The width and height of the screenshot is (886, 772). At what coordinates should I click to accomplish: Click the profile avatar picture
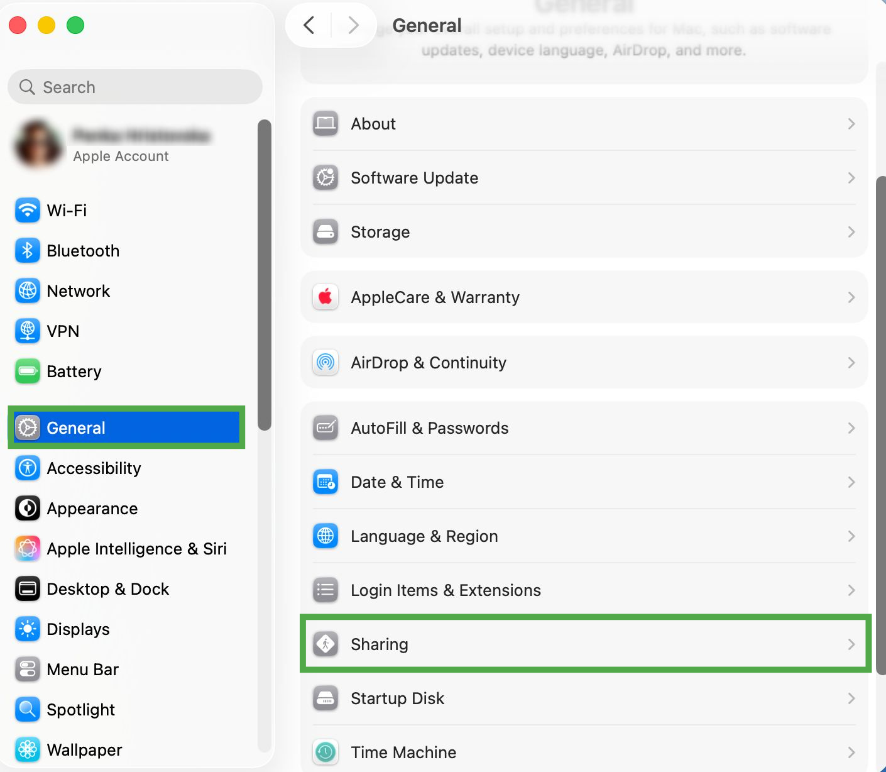(x=39, y=144)
